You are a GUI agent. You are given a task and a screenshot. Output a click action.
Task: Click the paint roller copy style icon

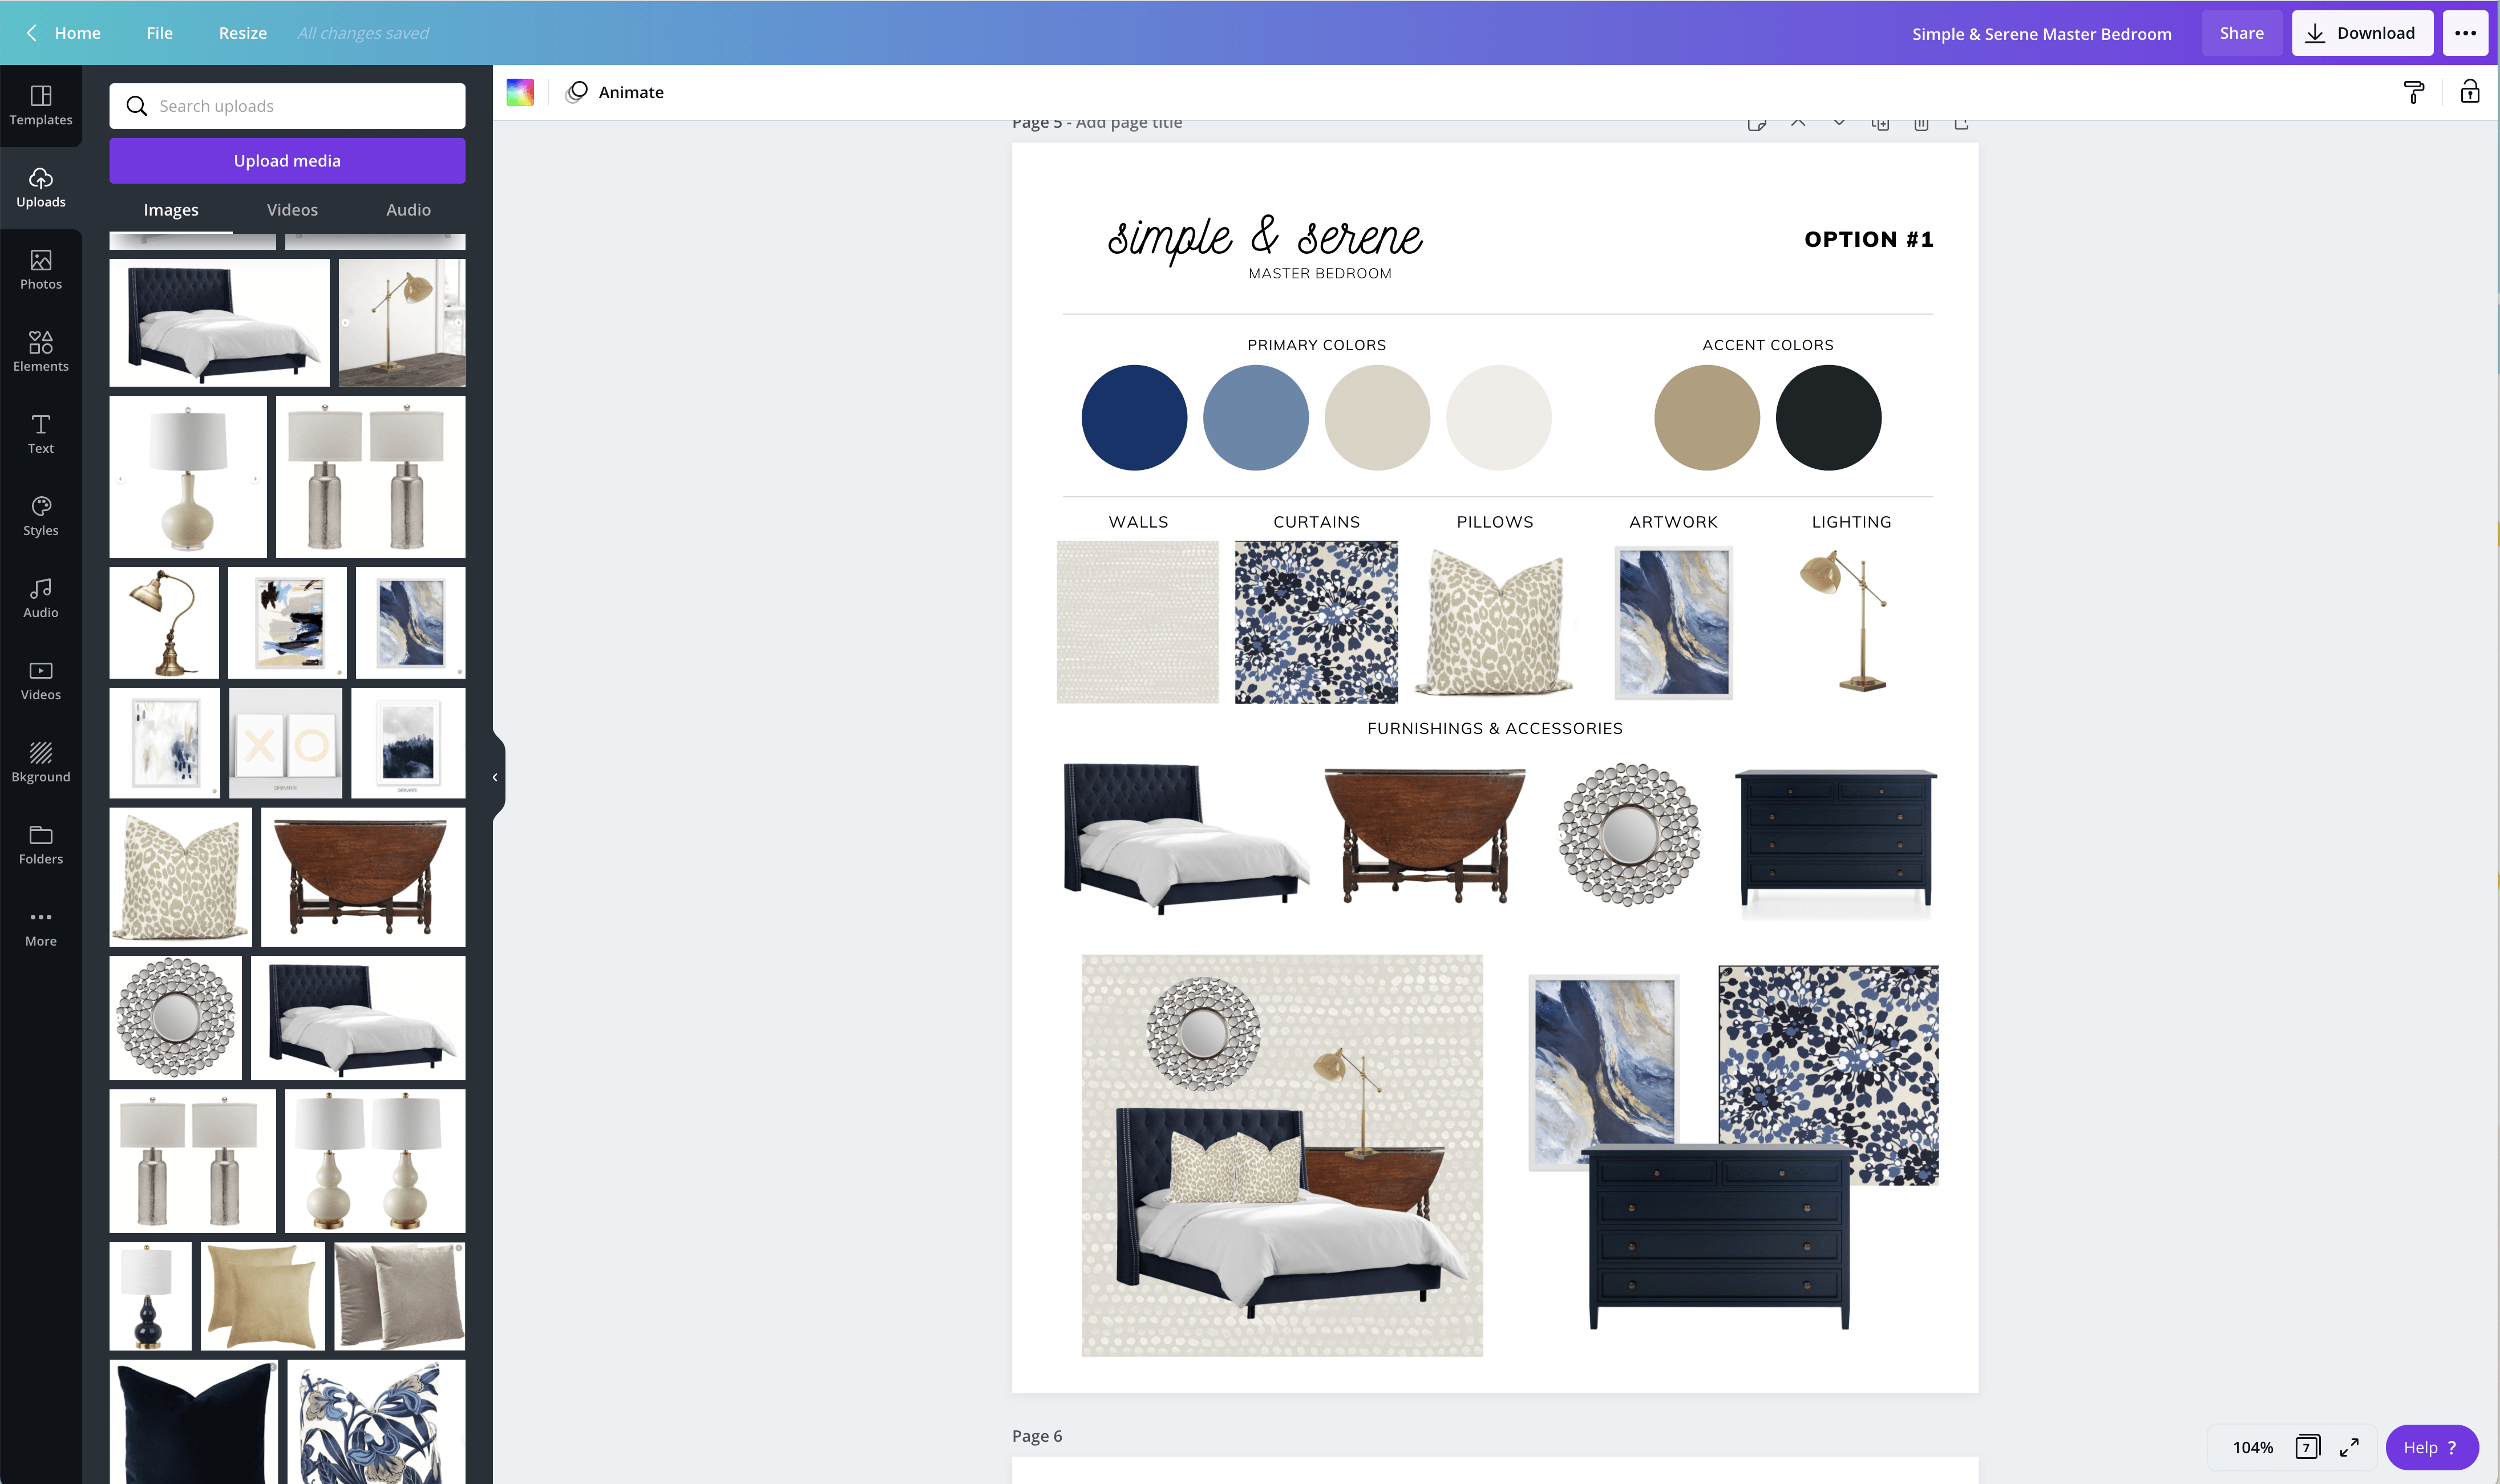(x=2413, y=92)
